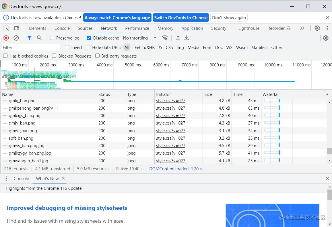Check the Hide data URLs option
This screenshot has height=227, width=332.
tap(88, 47)
